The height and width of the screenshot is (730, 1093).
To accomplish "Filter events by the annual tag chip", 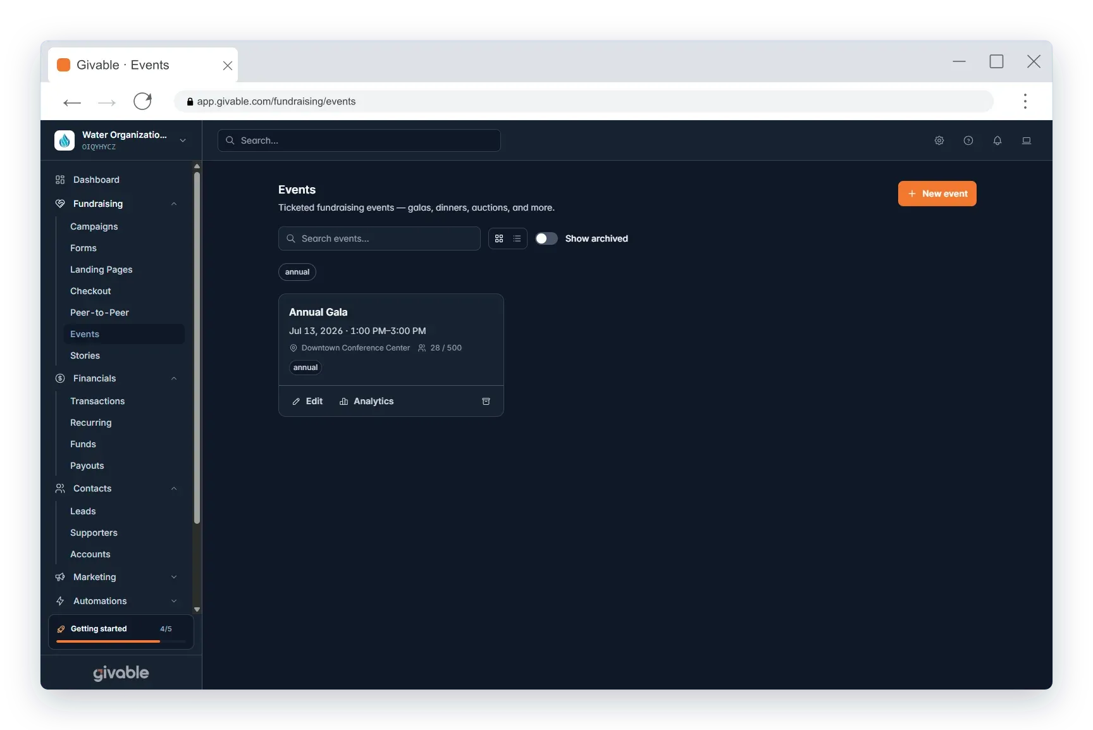I will tap(297, 272).
